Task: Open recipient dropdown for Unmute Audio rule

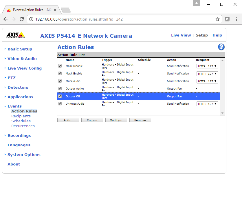Action: tap(207, 104)
